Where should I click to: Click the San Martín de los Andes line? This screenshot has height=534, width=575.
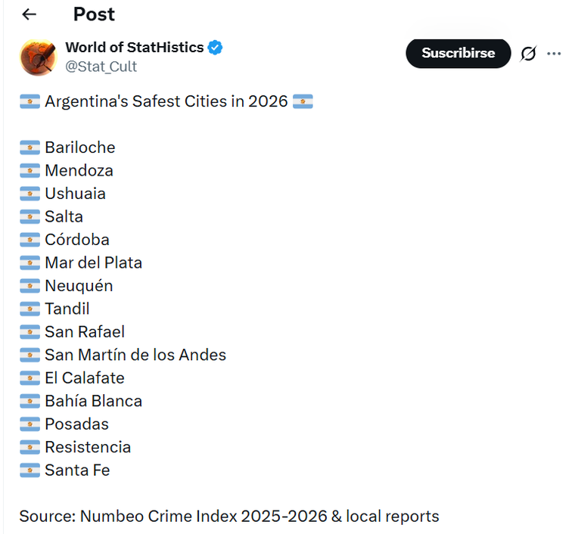135,355
